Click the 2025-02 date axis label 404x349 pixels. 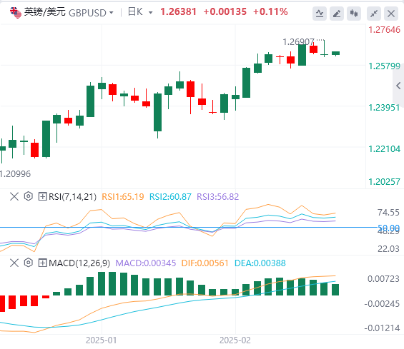tap(235, 340)
